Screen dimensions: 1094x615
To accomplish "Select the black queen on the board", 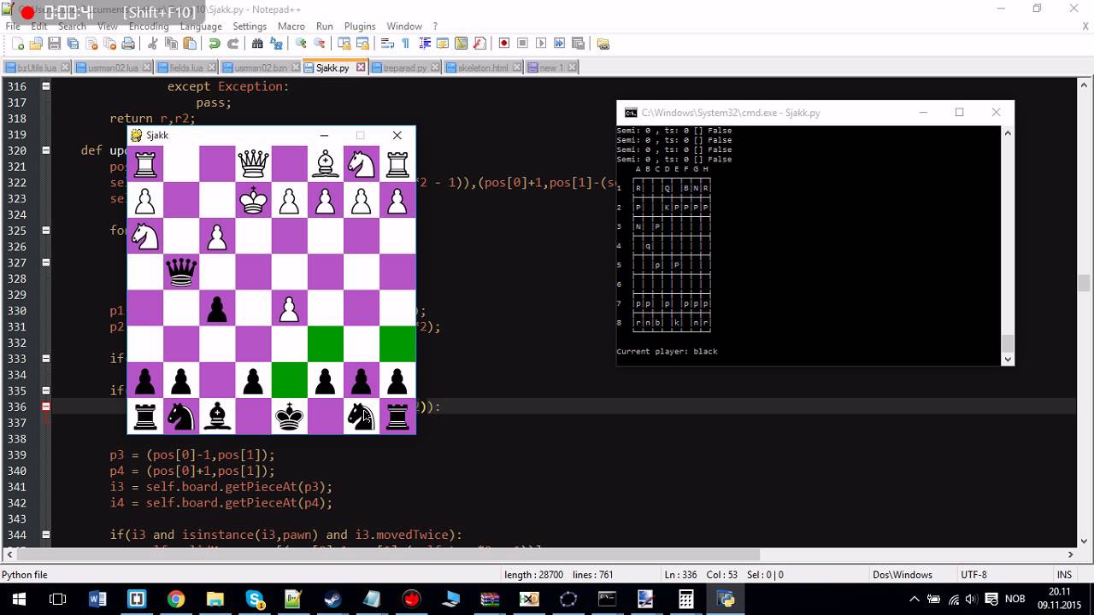I will (x=181, y=272).
